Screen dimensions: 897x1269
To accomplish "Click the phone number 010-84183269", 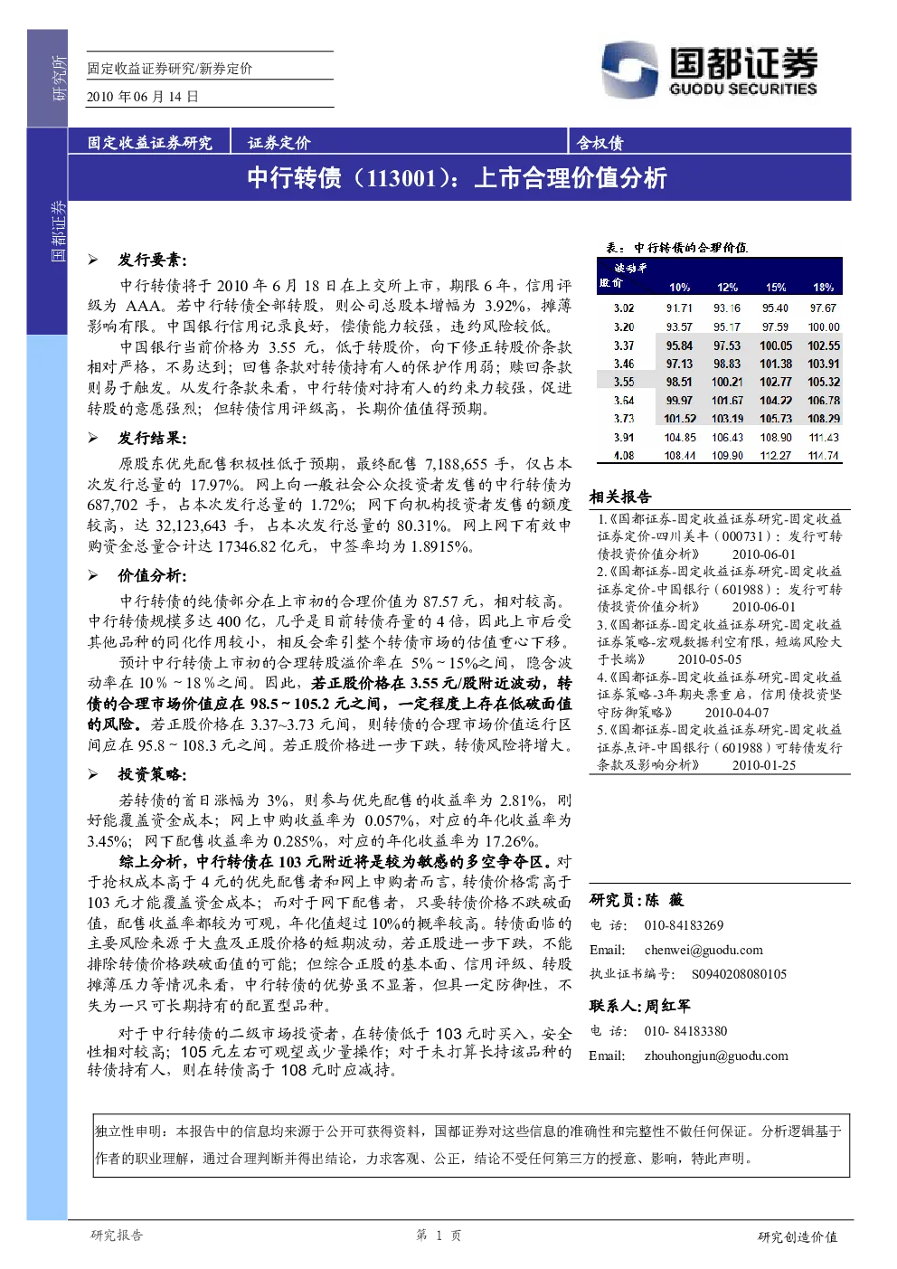I will 684,925.
